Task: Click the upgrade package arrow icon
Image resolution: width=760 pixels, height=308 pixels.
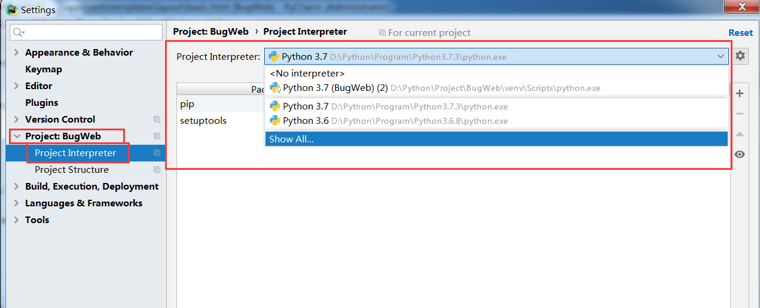Action: [x=740, y=134]
